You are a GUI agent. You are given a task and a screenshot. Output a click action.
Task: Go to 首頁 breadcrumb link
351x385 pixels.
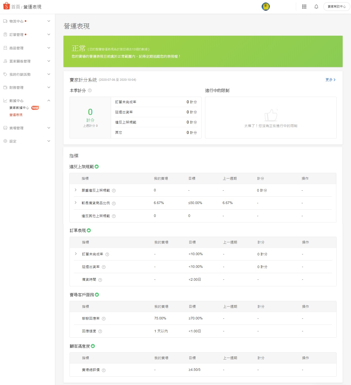pos(16,7)
